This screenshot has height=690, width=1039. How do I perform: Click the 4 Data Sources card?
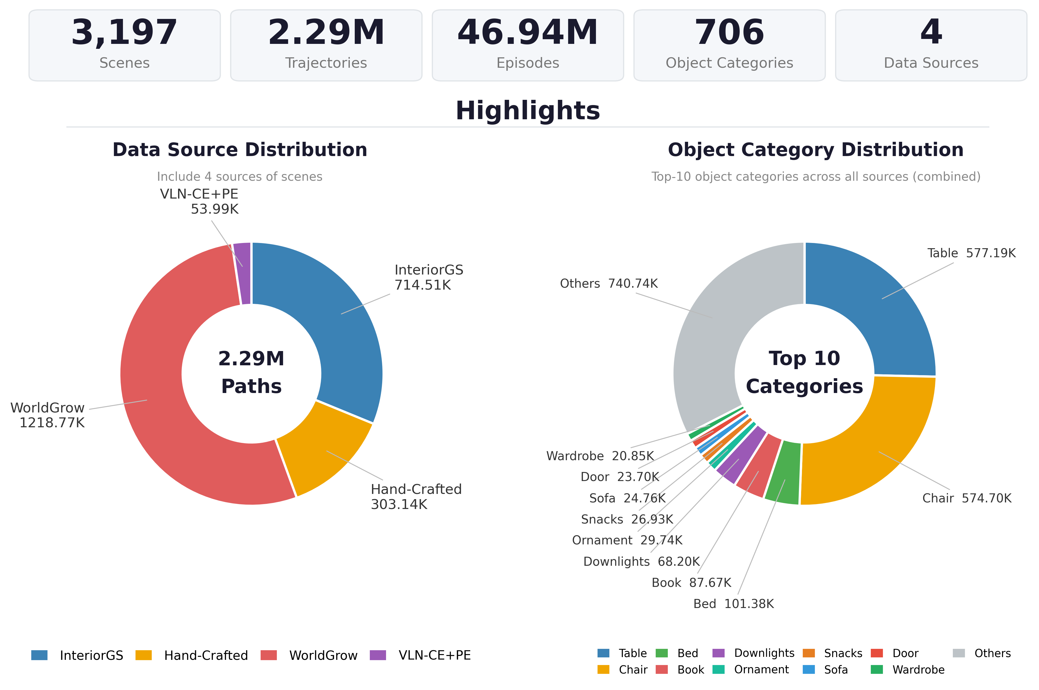931,45
